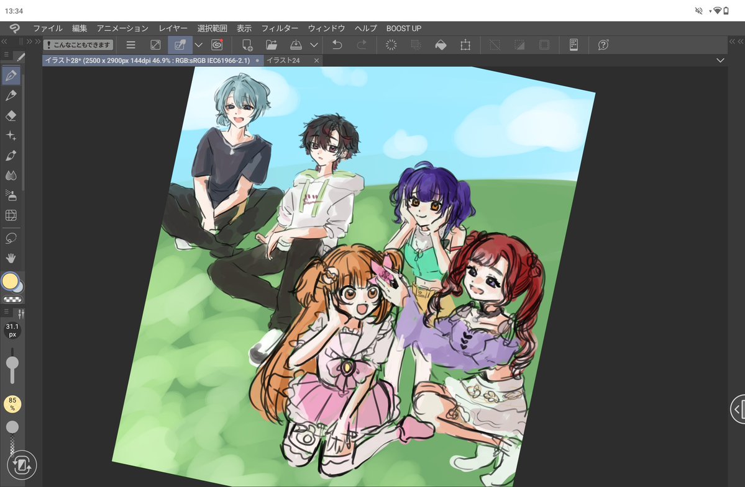Open the canvas tab list chevron

[x=720, y=60]
